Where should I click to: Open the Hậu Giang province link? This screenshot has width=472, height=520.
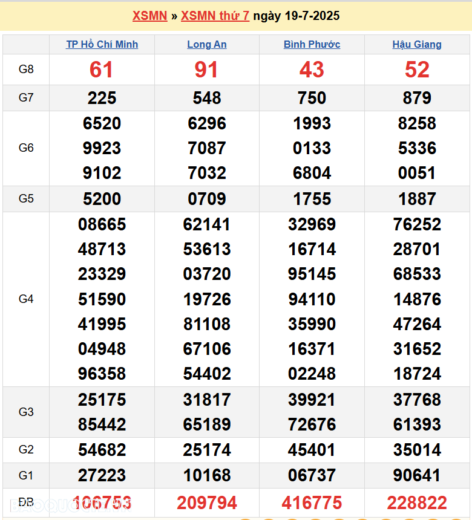click(x=417, y=44)
